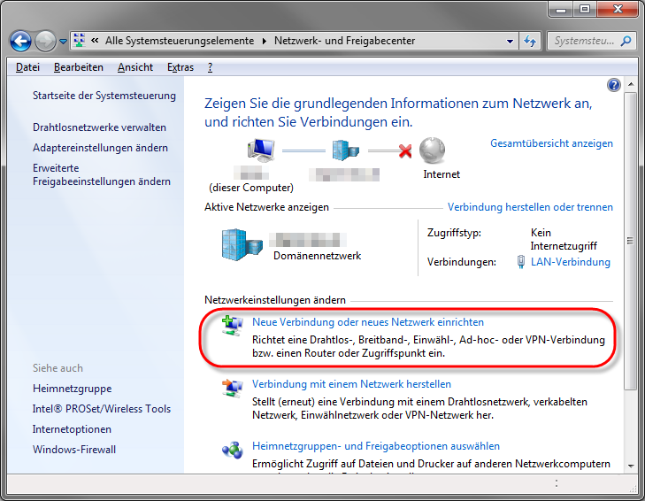This screenshot has height=501, width=645.
Task: Click the LAN connection plug icon
Action: coord(521,262)
